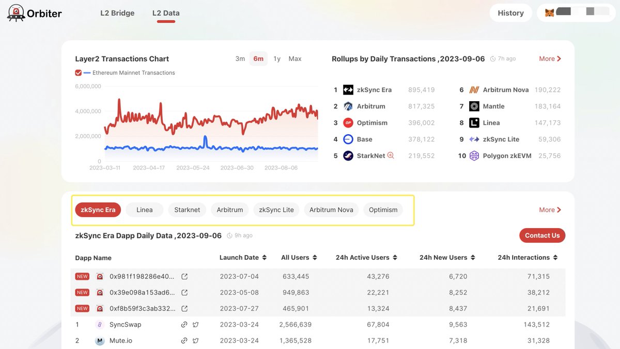Screen dimensions: 620x349
Task: Click the StarkNet rollup icon
Action: (348, 156)
